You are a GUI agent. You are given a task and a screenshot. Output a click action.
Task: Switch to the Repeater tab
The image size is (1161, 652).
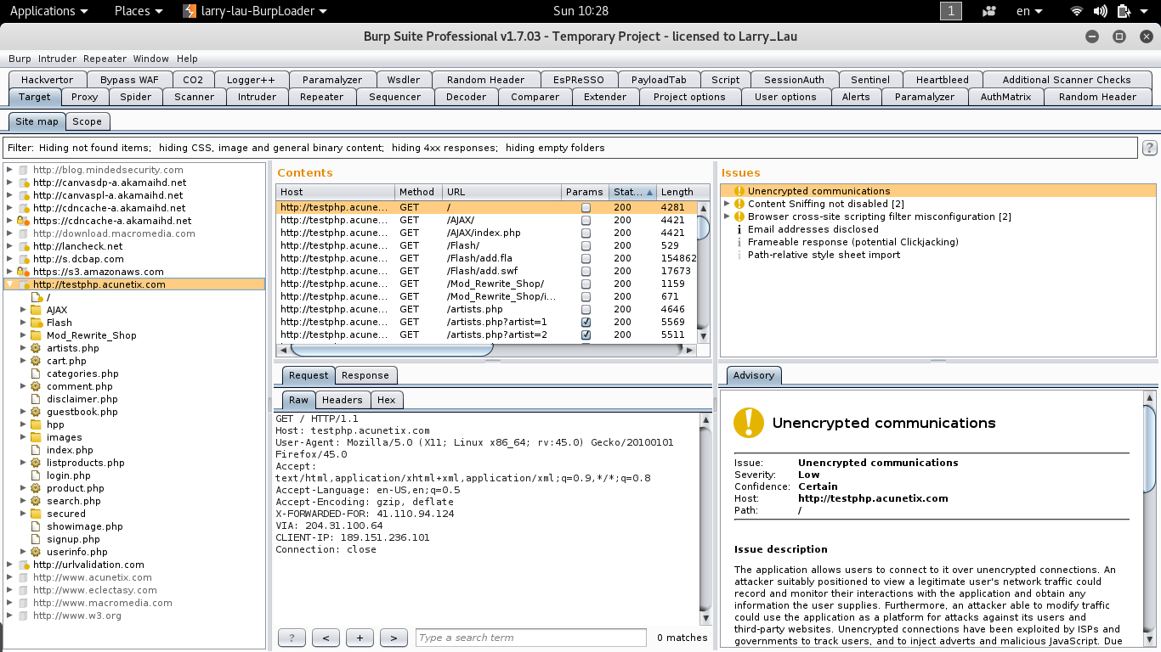click(x=321, y=97)
